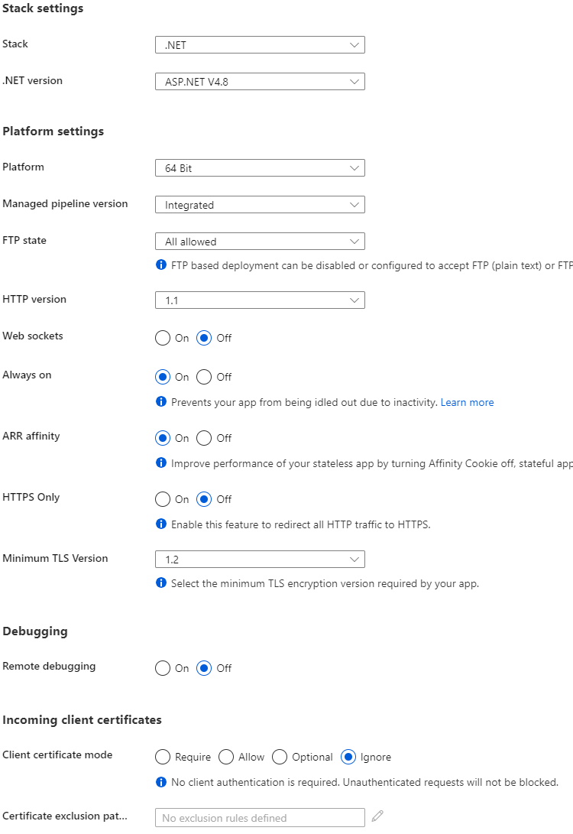Click the info icon below FTP state

tap(161, 265)
